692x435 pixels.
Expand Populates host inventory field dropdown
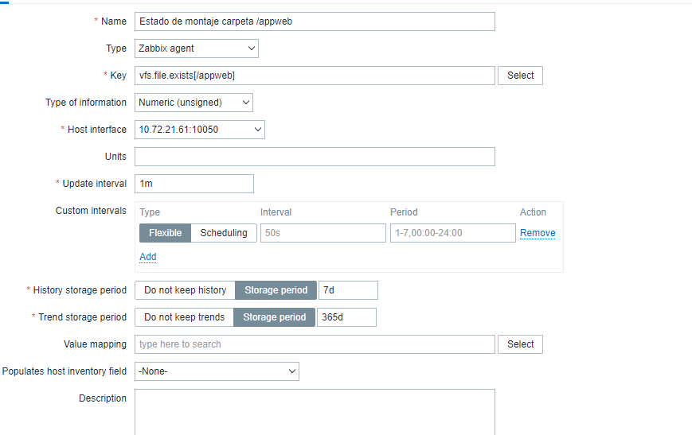pos(217,371)
